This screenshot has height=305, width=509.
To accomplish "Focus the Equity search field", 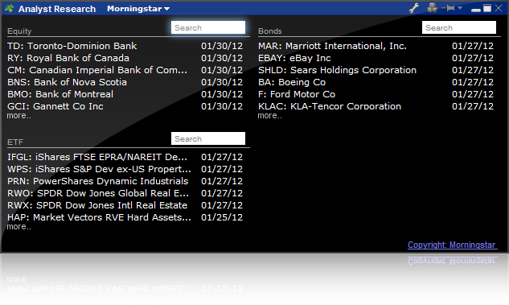I will click(x=208, y=27).
